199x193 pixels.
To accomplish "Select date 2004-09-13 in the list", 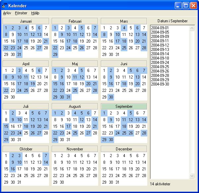I will (160, 49).
